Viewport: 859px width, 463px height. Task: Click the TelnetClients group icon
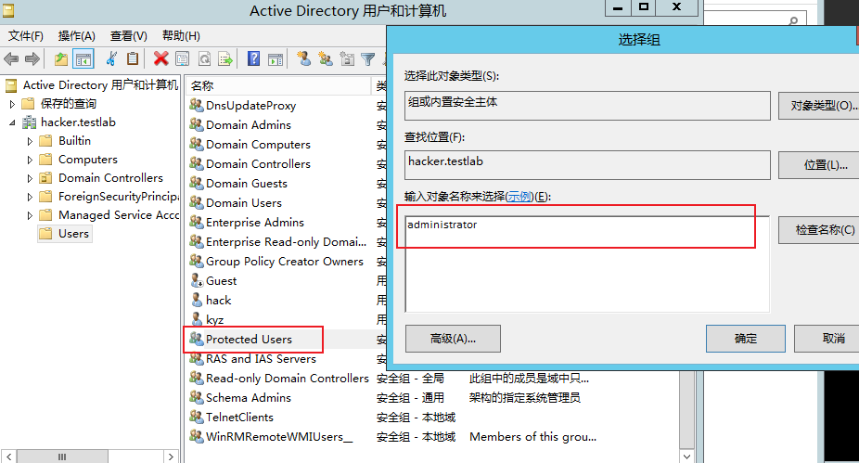click(x=196, y=417)
